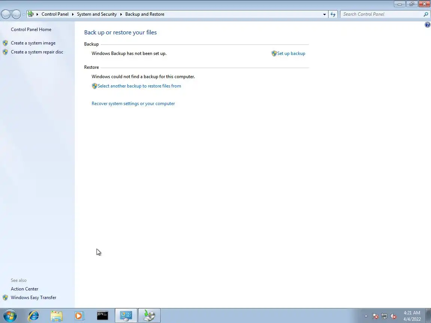Open the address bar history dropdown

click(324, 14)
